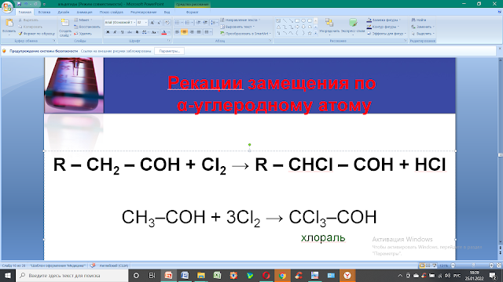Image resolution: width=503 pixels, height=282 pixels.
Task: Click the Windows search box in the taskbar
Action: click(72, 275)
